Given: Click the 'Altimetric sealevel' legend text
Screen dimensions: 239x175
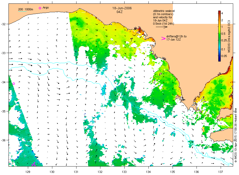Looking at the screenshot, I should (164, 11).
